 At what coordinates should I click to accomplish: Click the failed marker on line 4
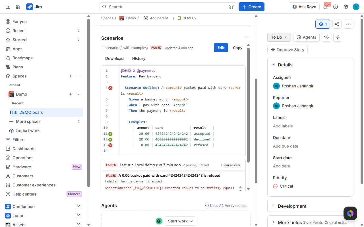pos(110,88)
